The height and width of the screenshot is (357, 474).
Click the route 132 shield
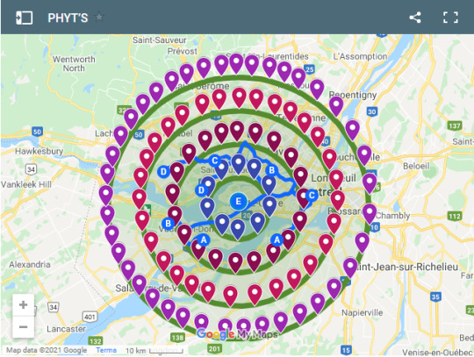click(96, 341)
